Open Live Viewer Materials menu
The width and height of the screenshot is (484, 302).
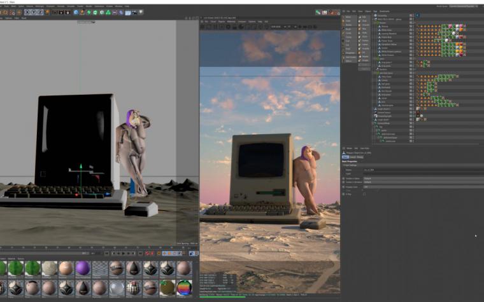[231, 22]
